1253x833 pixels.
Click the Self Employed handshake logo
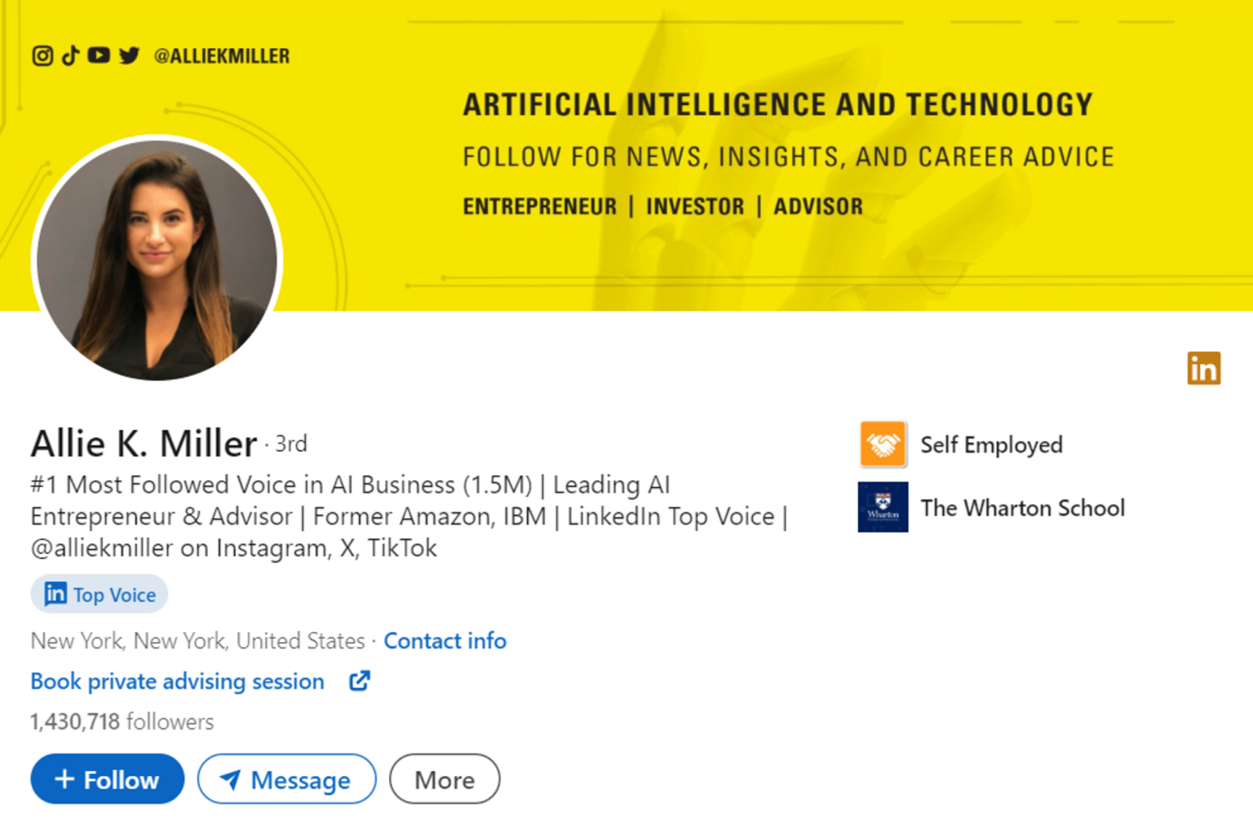[883, 445]
